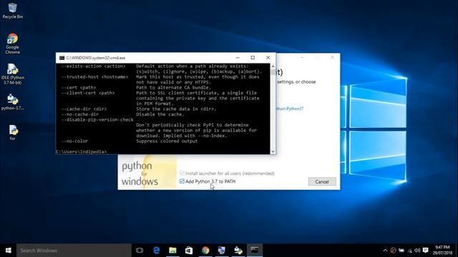Viewport: 458px width, 257px height.
Task: Click the '--disable-pip-version-check' option text
Action: tap(97, 120)
